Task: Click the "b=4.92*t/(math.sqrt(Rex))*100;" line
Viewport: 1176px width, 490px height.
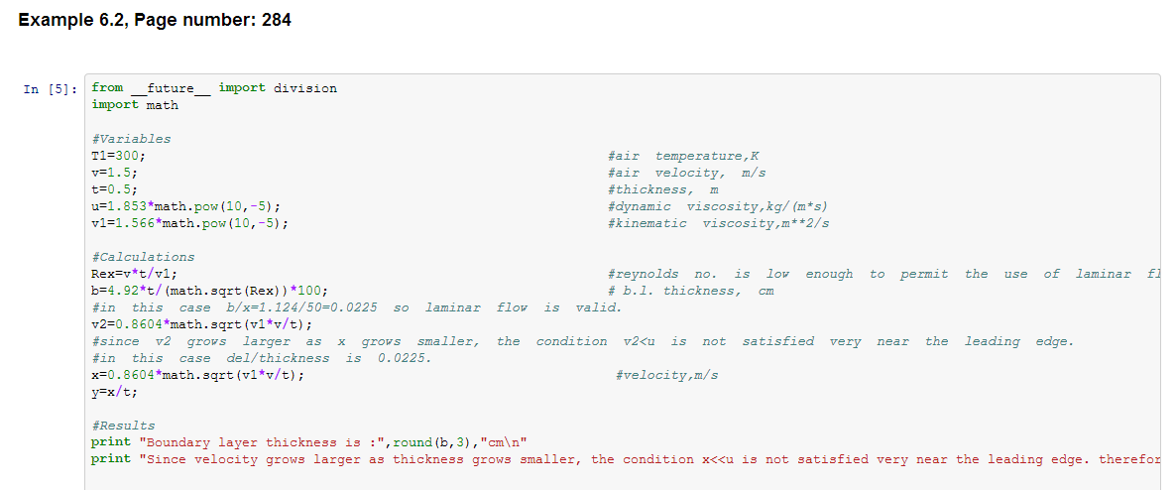Action: click(209, 291)
